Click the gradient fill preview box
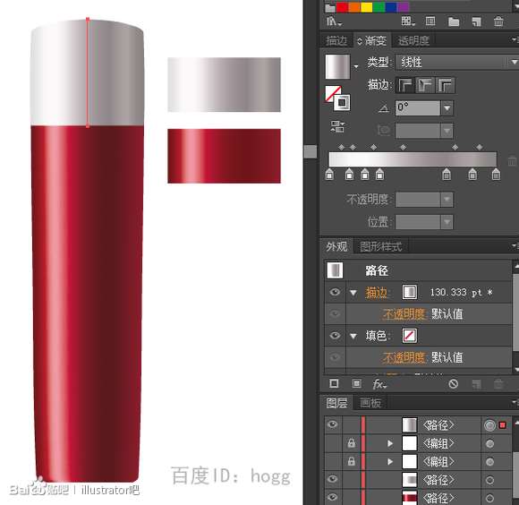The width and height of the screenshot is (519, 505). (x=337, y=66)
